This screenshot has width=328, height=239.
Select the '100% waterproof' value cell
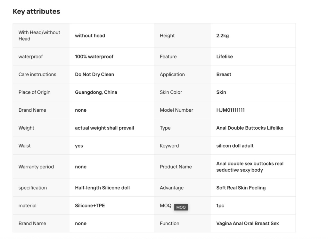(x=94, y=56)
